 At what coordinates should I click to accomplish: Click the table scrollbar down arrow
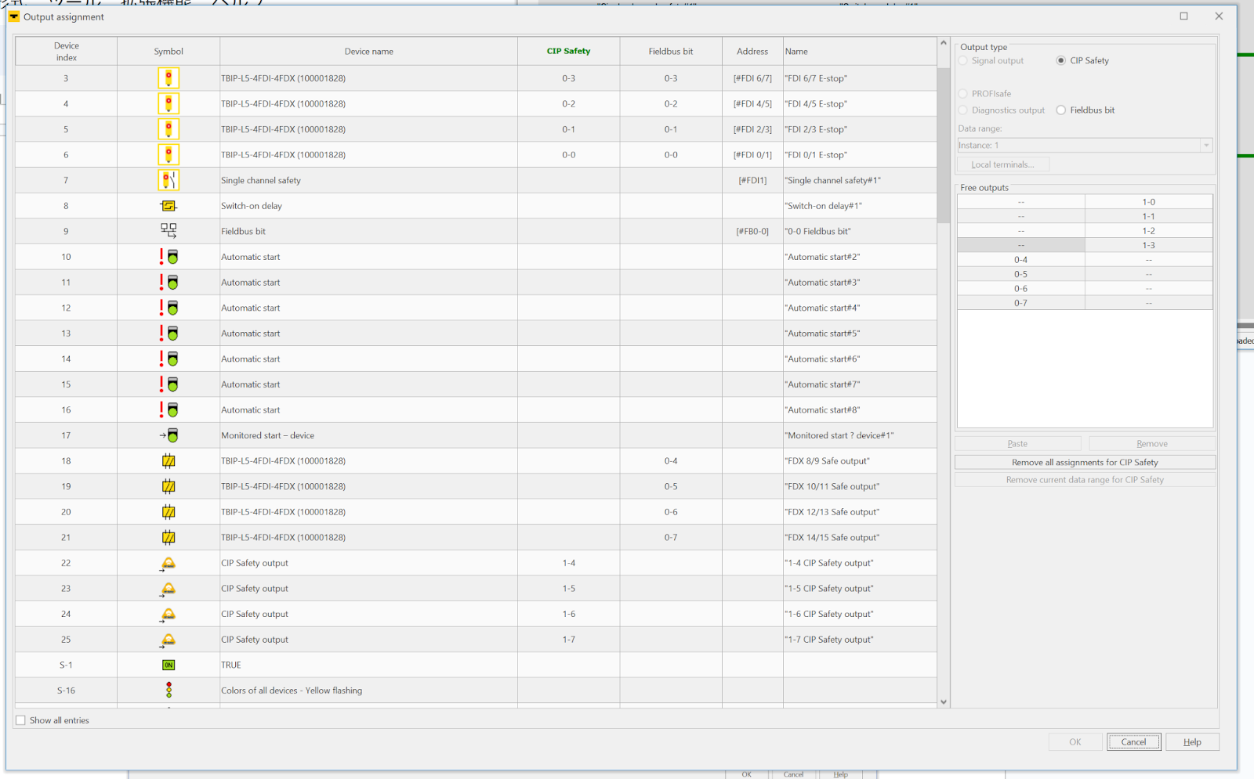tap(944, 702)
